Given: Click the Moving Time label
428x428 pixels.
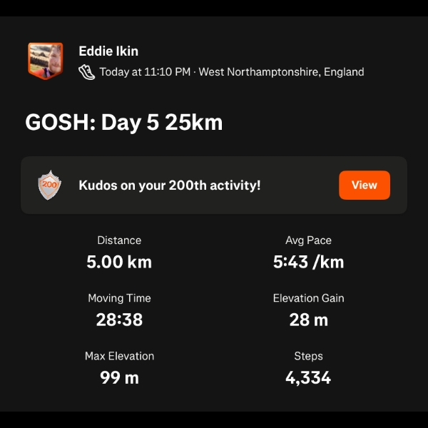Looking at the screenshot, I should (x=119, y=298).
